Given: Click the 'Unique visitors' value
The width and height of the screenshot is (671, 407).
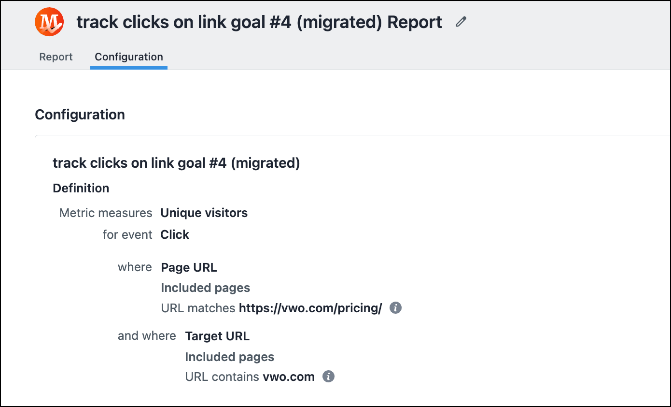Looking at the screenshot, I should (204, 213).
